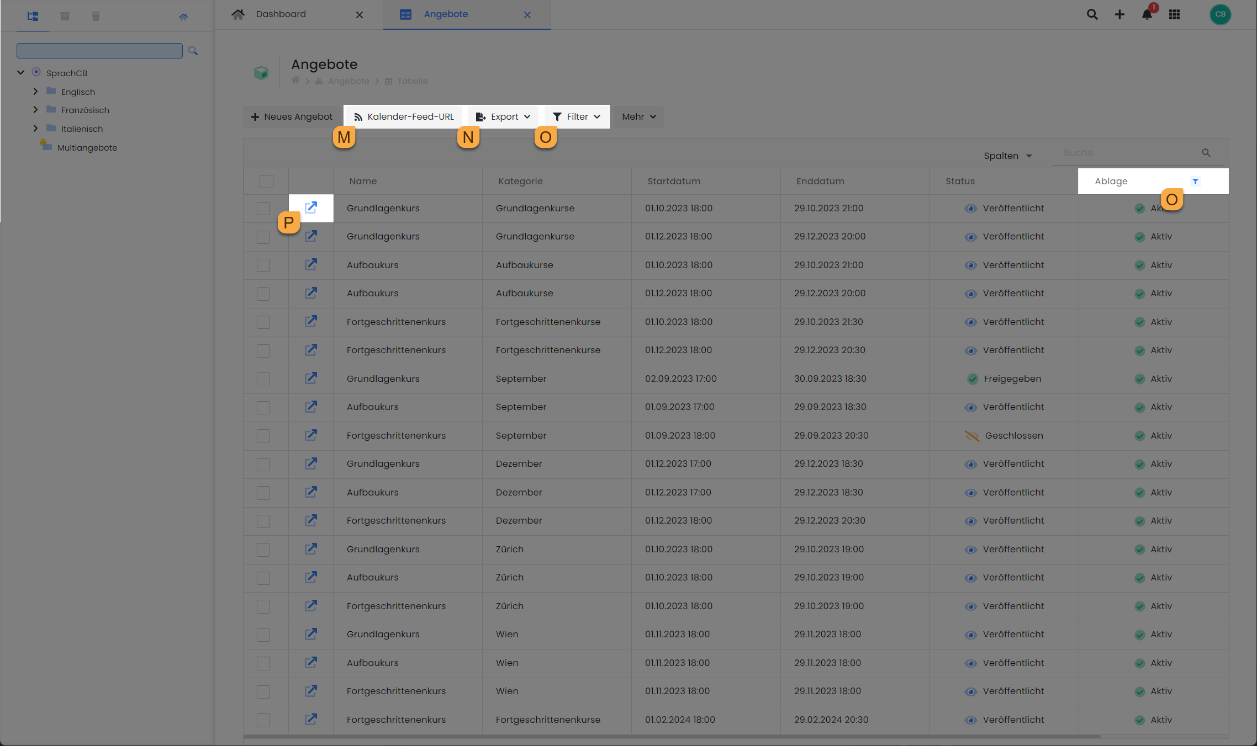Click the filter icon in the Ablage column header
Screen dimensions: 1257x746
click(x=1196, y=181)
